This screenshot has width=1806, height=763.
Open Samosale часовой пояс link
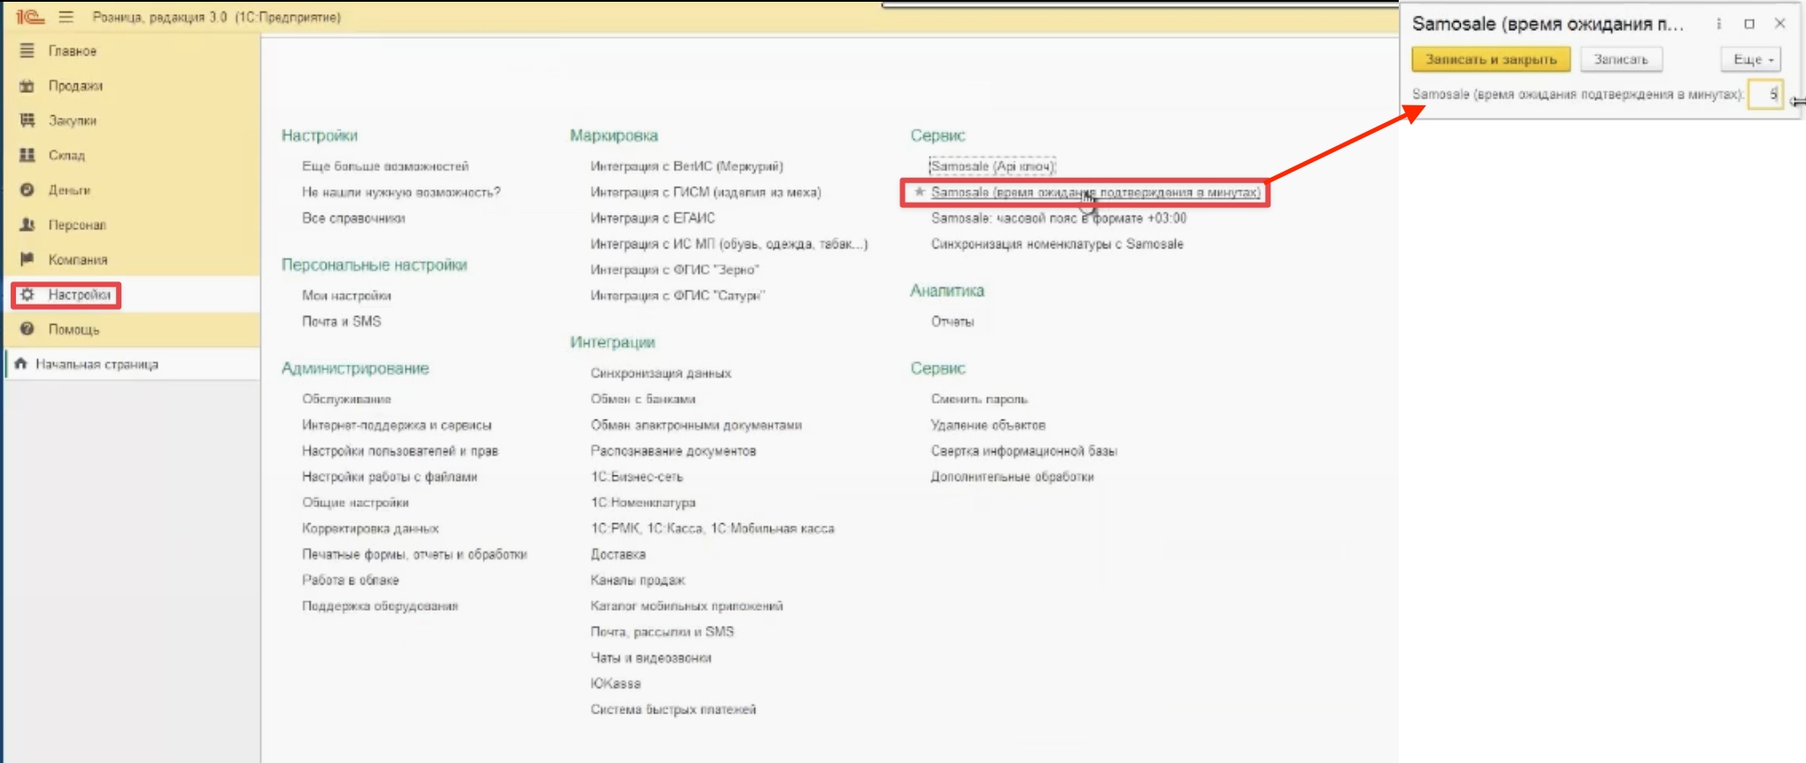pos(1059,218)
